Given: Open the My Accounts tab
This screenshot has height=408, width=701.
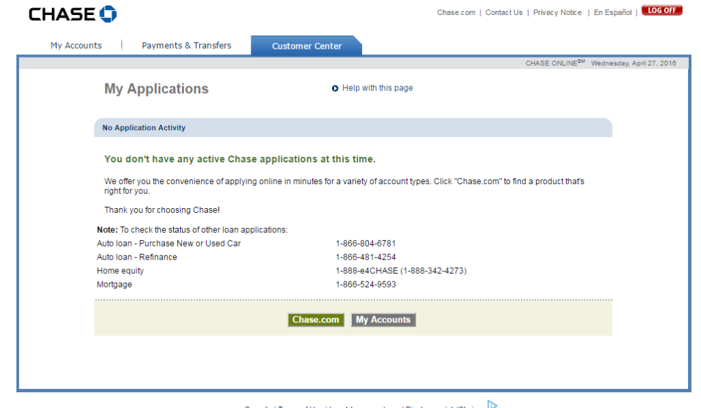Looking at the screenshot, I should [x=76, y=46].
